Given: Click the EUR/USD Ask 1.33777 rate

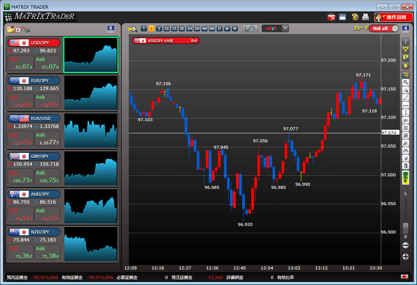Looking at the screenshot, I should click(47, 139).
